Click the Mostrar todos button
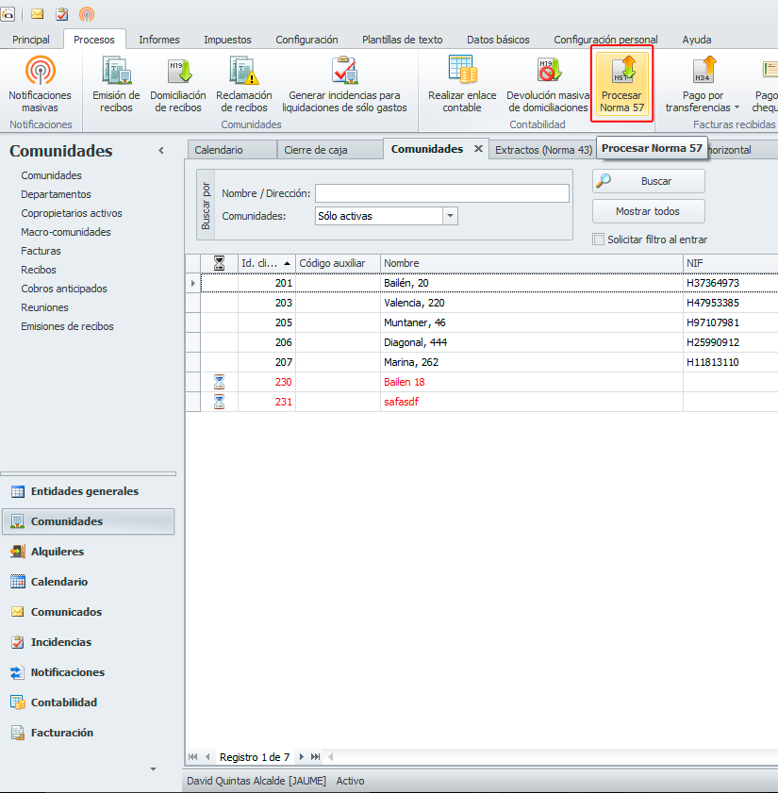 click(647, 211)
